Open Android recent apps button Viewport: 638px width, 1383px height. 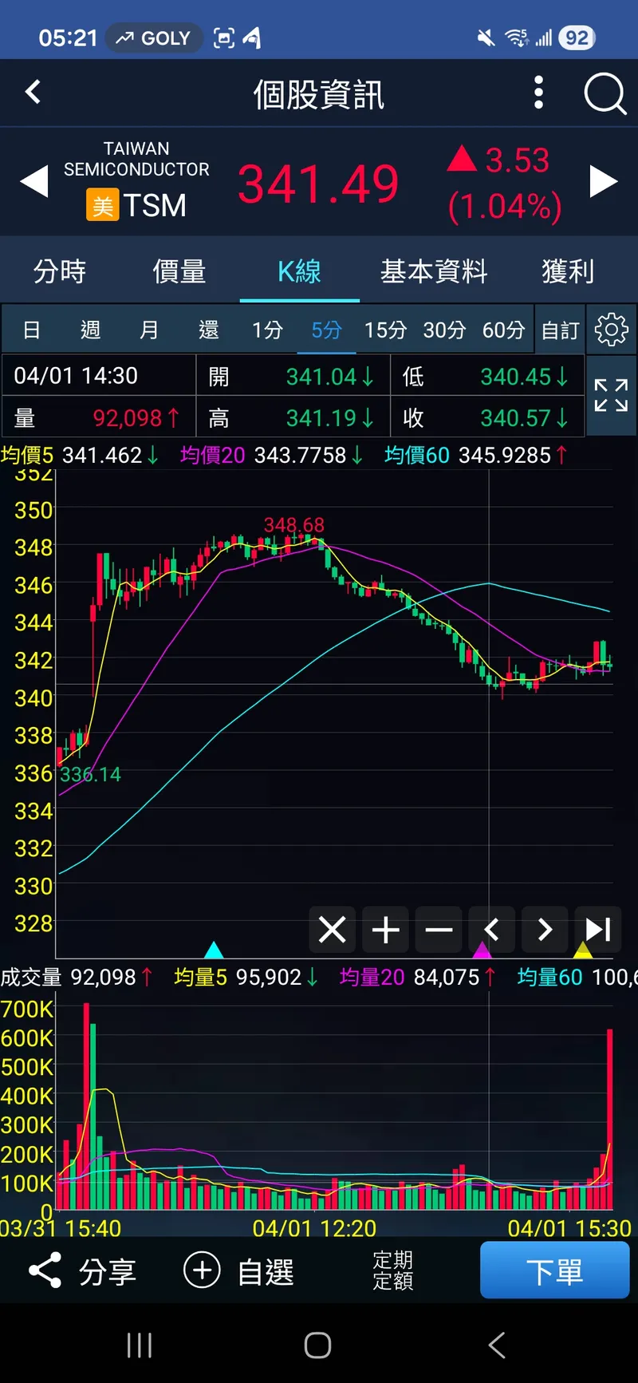tap(140, 1345)
